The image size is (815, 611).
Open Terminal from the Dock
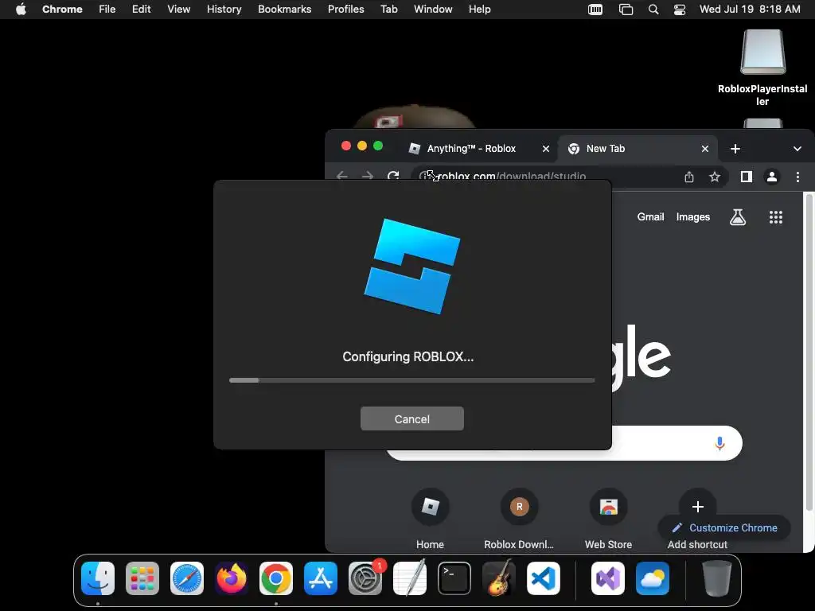click(x=454, y=578)
